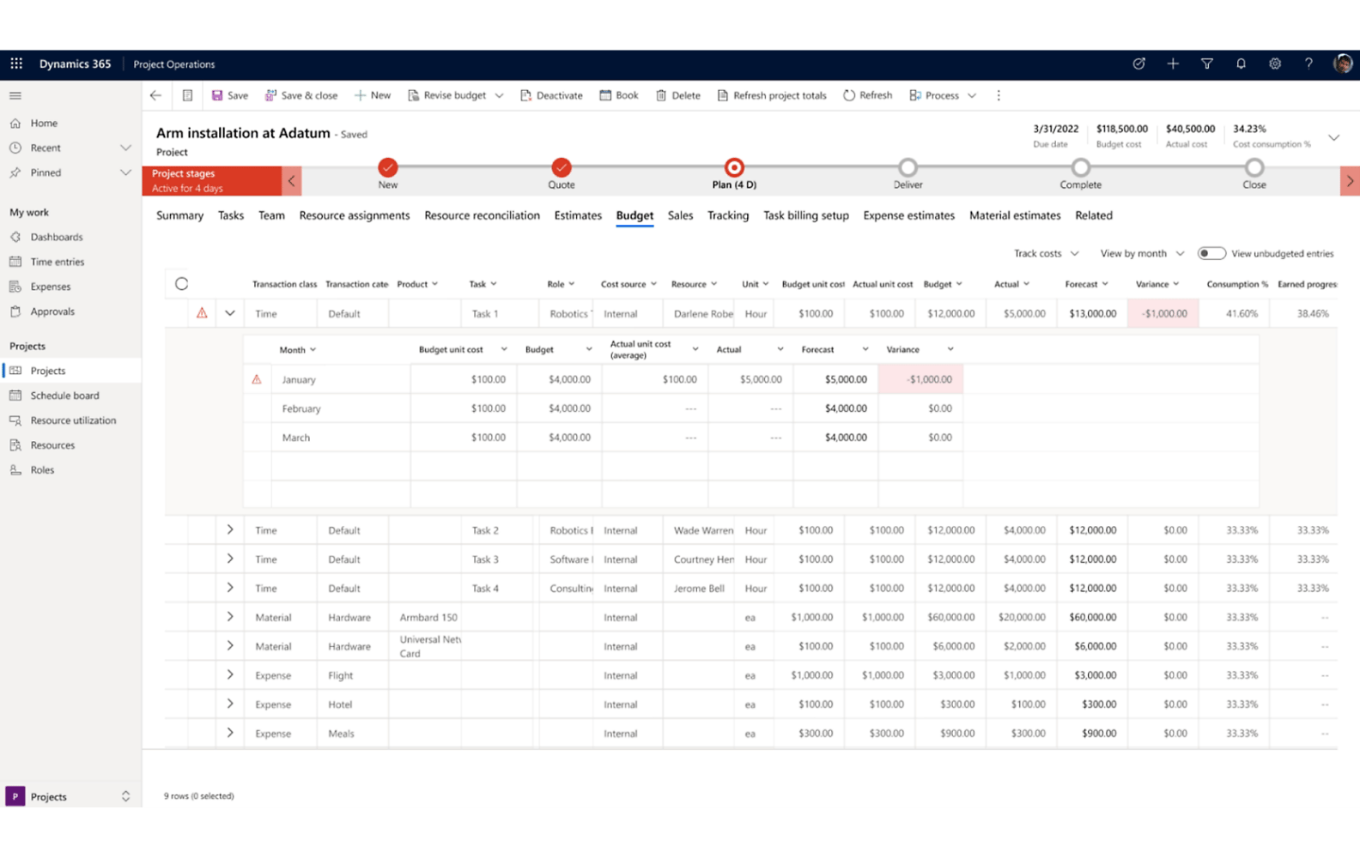Switch to Resource assignments tab

(354, 215)
